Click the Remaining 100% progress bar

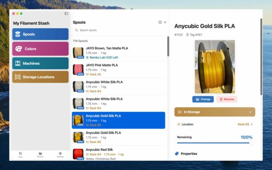214,143
